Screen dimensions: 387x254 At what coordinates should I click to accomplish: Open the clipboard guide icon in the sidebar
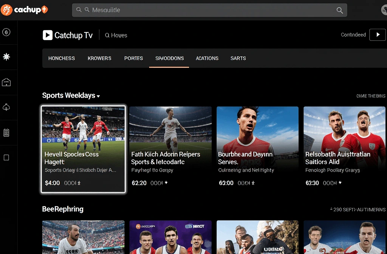point(6,132)
